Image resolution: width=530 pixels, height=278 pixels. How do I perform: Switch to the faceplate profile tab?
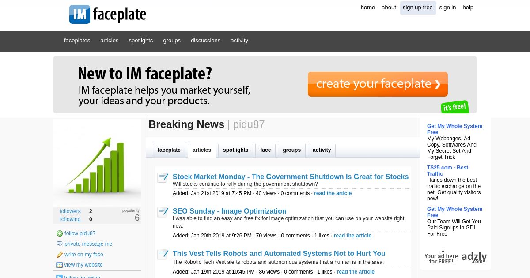(169, 150)
